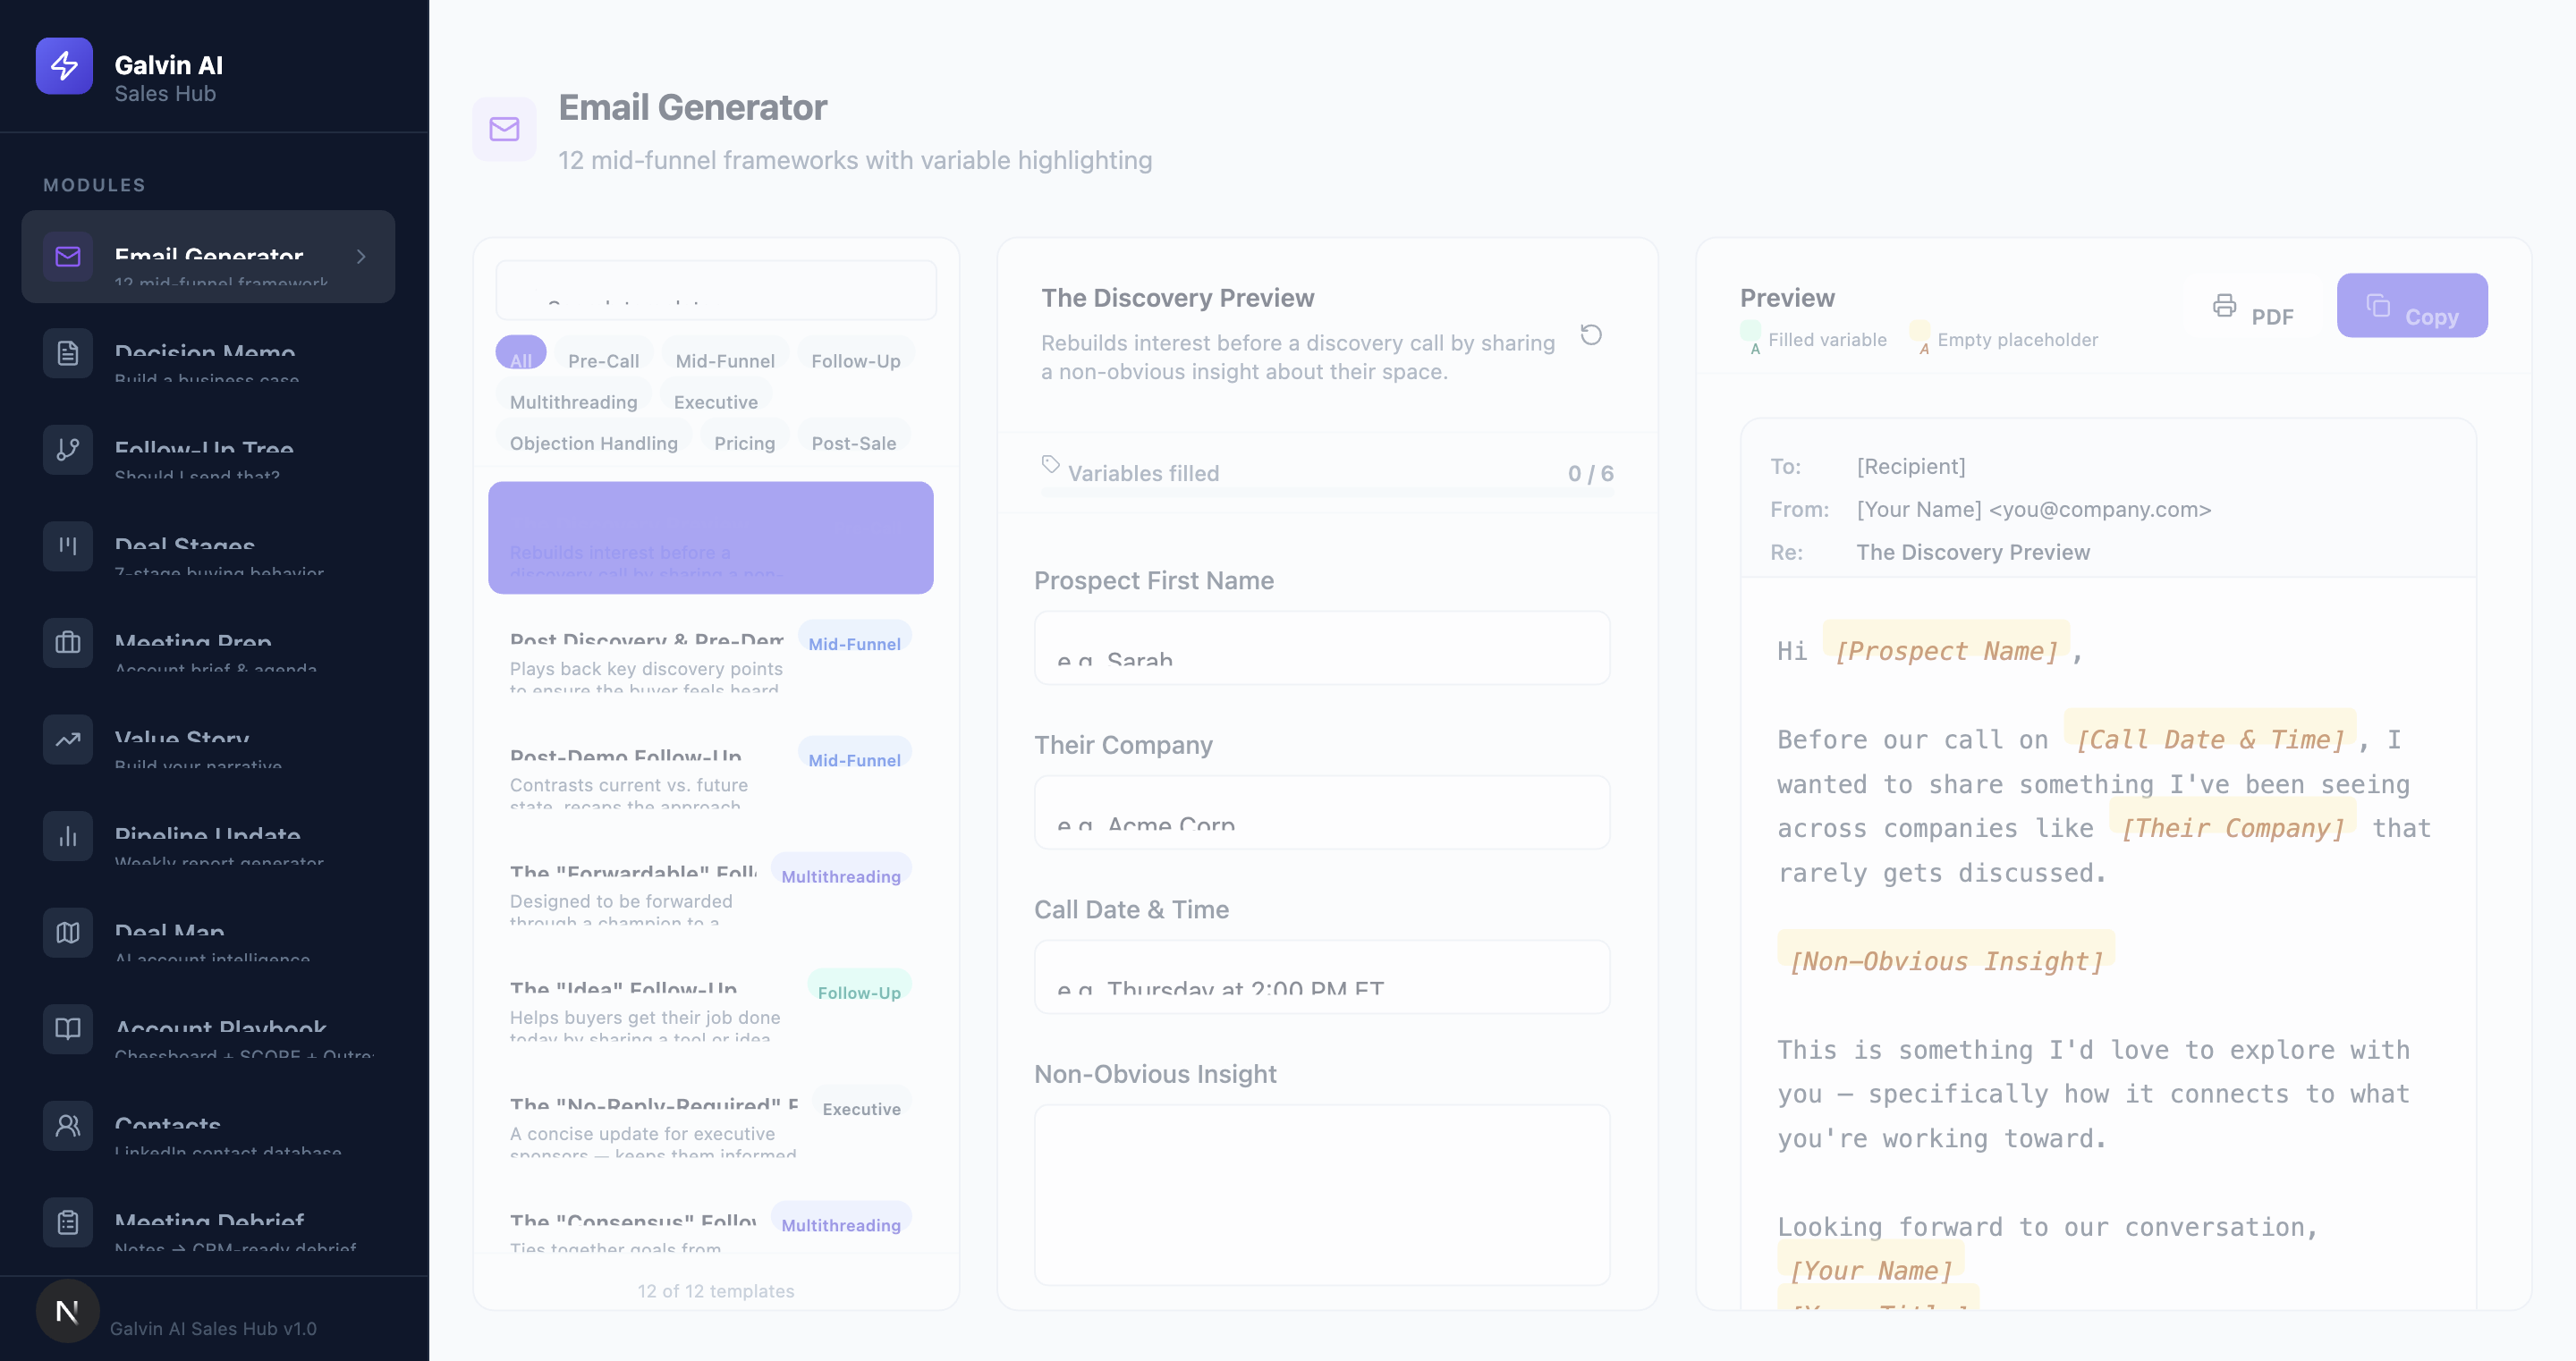Image resolution: width=2576 pixels, height=1361 pixels.
Task: Click the Contacts people icon
Action: coord(67,1125)
